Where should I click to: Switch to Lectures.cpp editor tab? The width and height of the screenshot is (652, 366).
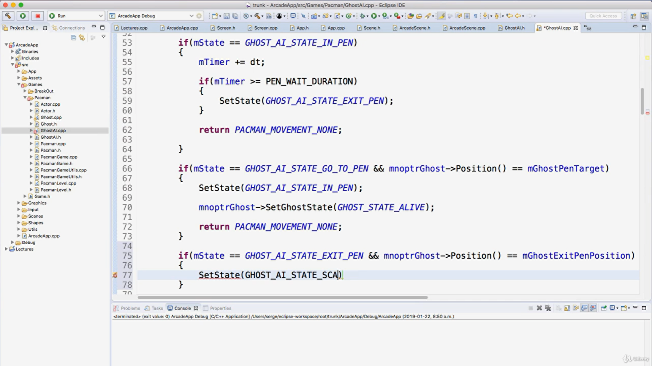[x=131, y=28]
